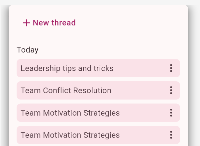Click the kebab icon on the Leadership row
The width and height of the screenshot is (200, 146).
click(x=171, y=68)
